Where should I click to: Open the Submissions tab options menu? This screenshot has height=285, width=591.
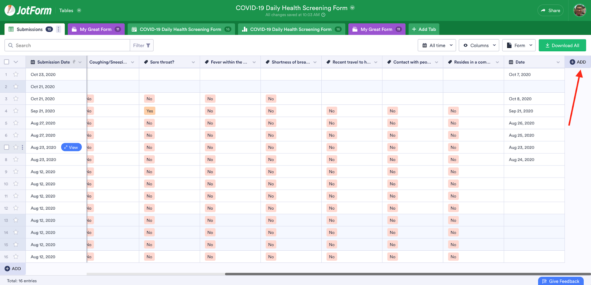point(58,29)
